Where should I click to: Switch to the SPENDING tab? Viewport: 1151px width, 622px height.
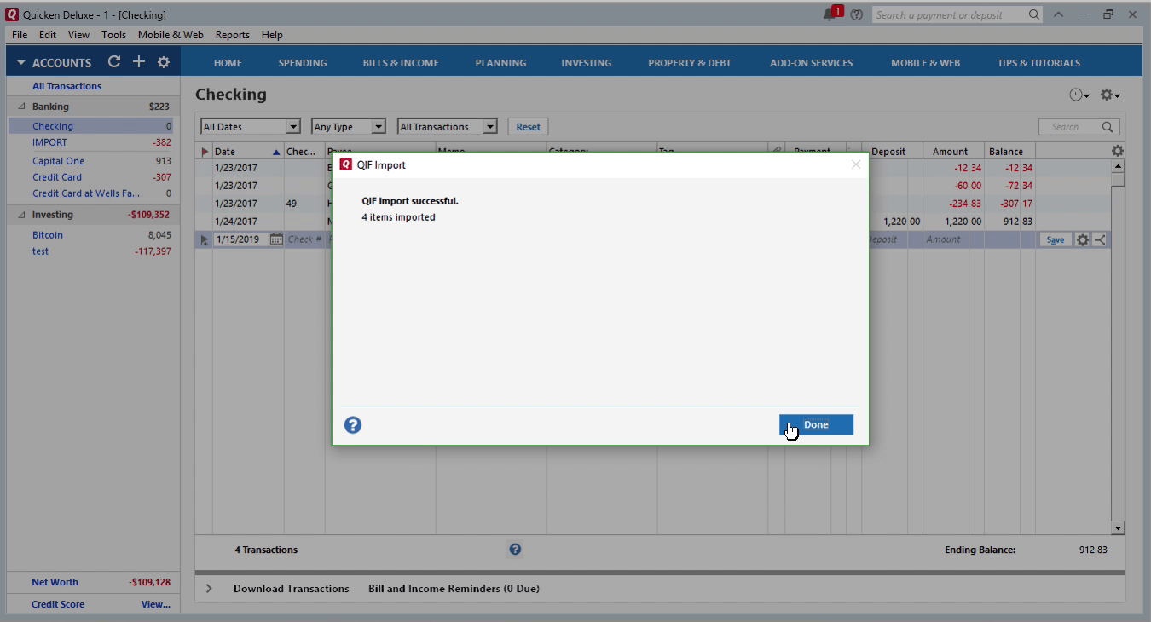click(x=303, y=63)
